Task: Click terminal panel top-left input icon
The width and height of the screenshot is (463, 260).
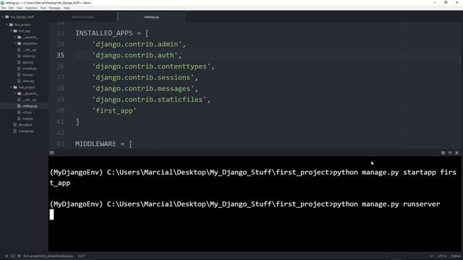Action: (x=51, y=152)
